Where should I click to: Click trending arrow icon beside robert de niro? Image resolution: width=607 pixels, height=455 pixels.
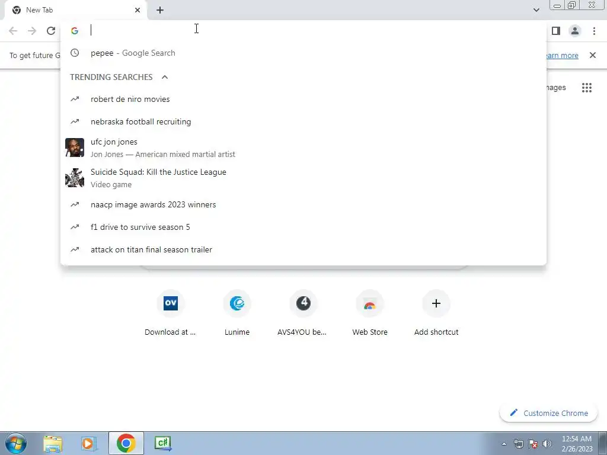coord(75,99)
